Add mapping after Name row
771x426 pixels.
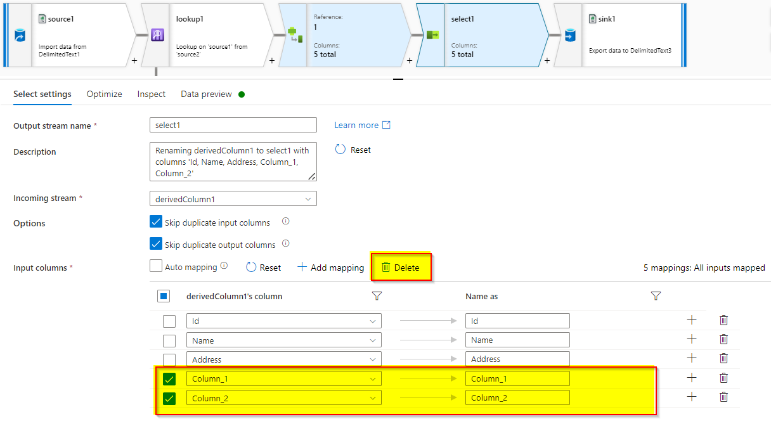pos(692,339)
